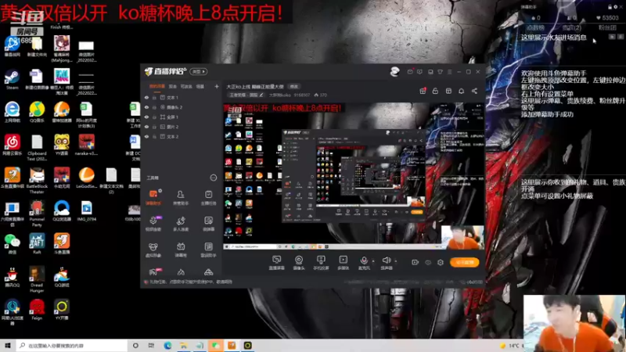Hide the 全屏 1 layer with eye icon
Screen dimensions: 626x352
[146, 117]
